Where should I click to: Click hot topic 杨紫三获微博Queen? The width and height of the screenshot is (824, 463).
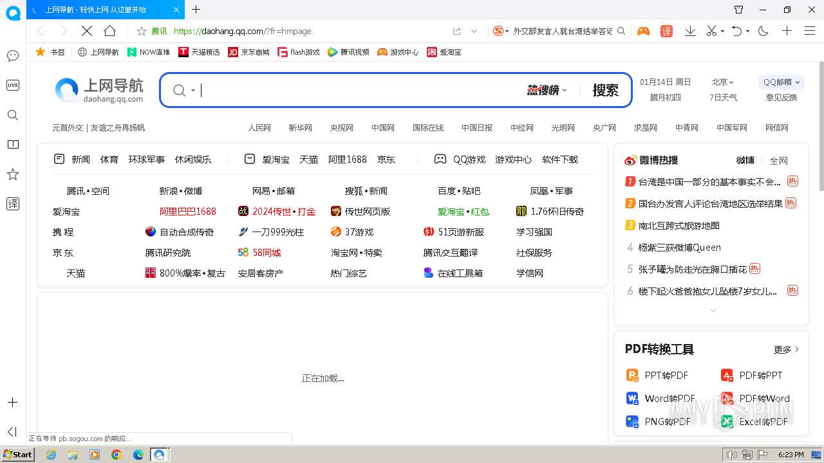[679, 248]
